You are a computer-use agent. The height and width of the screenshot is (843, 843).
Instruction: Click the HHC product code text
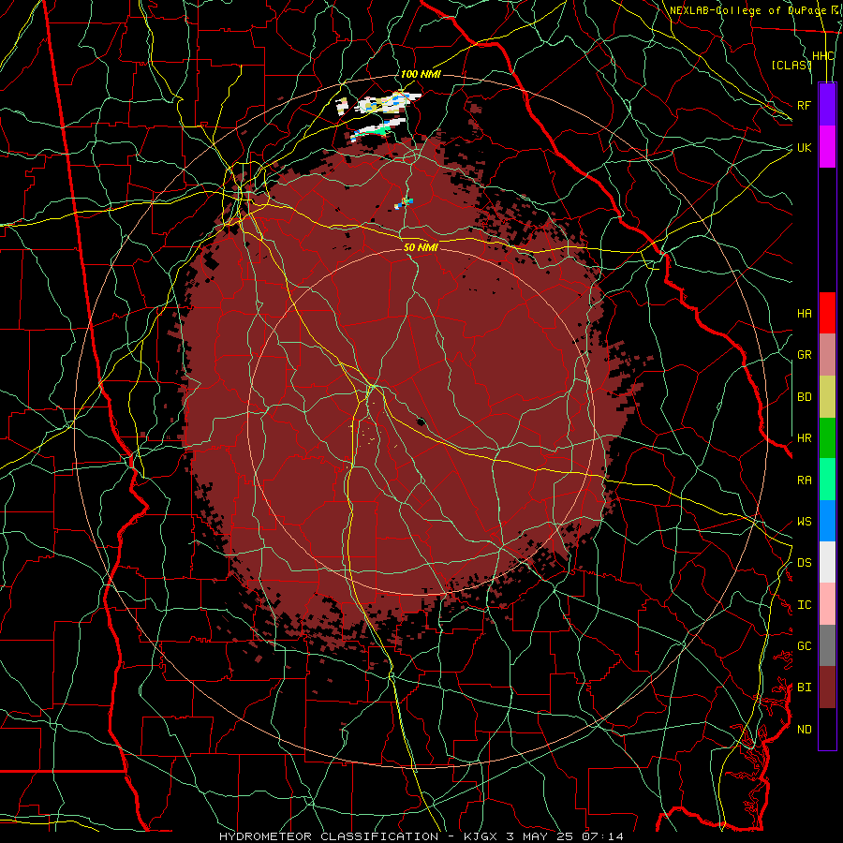pos(823,56)
